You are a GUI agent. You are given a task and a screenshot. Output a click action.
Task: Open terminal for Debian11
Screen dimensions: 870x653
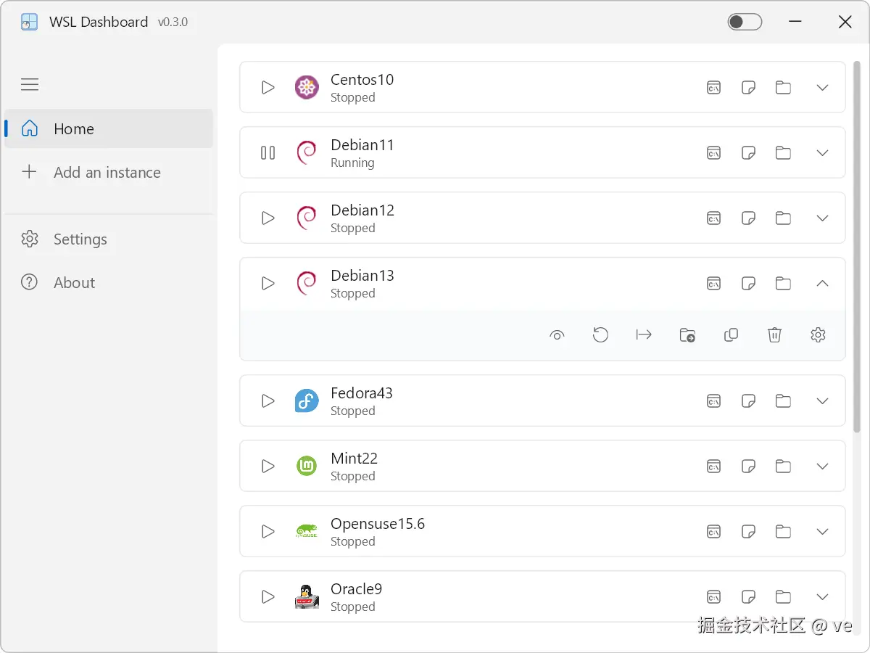(714, 153)
